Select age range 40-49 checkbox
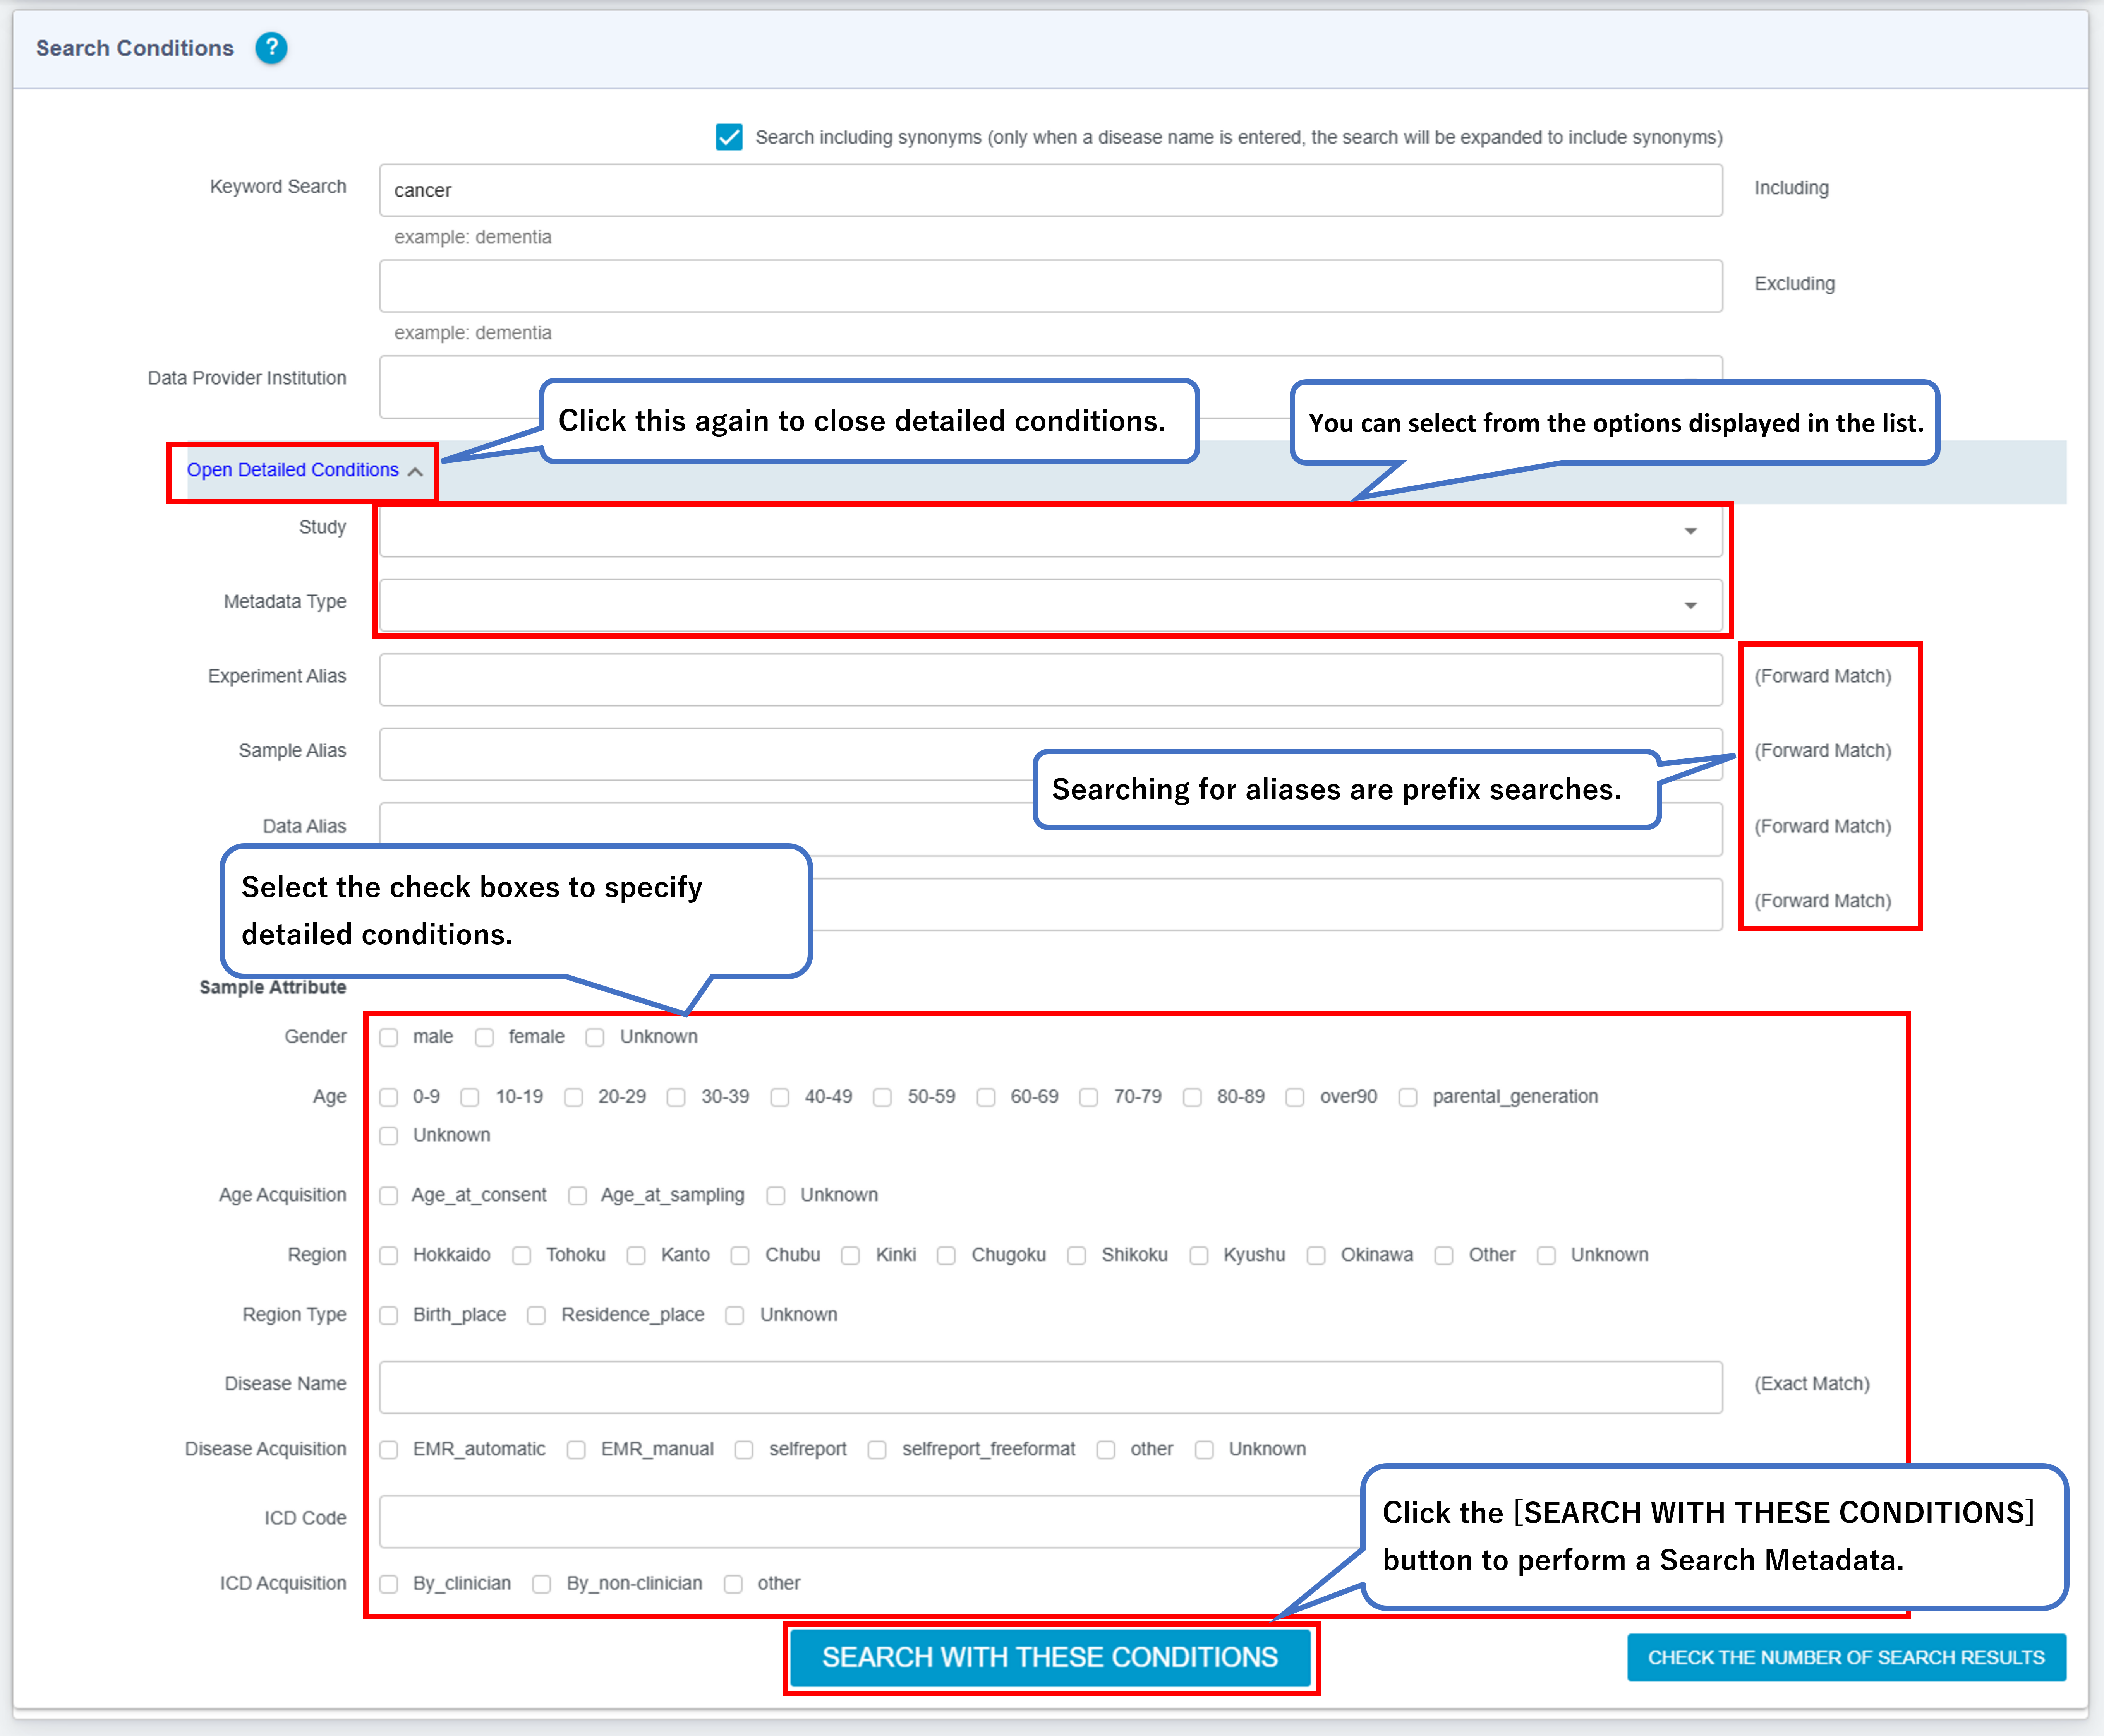 click(x=780, y=1097)
